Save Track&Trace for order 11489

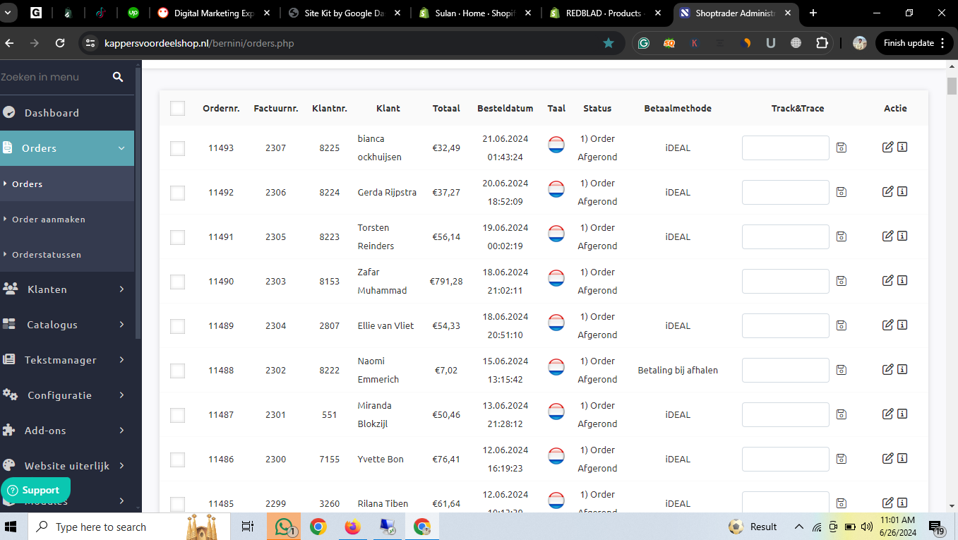click(x=841, y=325)
